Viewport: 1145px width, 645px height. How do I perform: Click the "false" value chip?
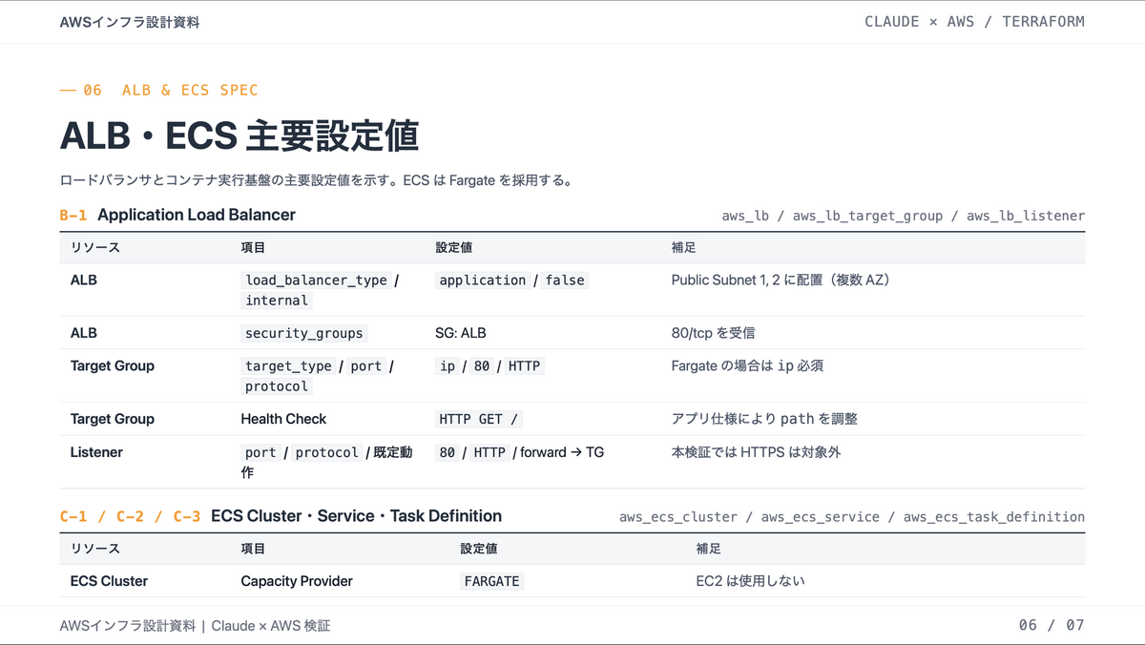pos(565,280)
